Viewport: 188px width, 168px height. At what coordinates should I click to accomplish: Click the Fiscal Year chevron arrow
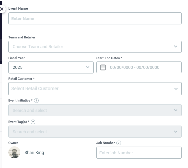88,67
